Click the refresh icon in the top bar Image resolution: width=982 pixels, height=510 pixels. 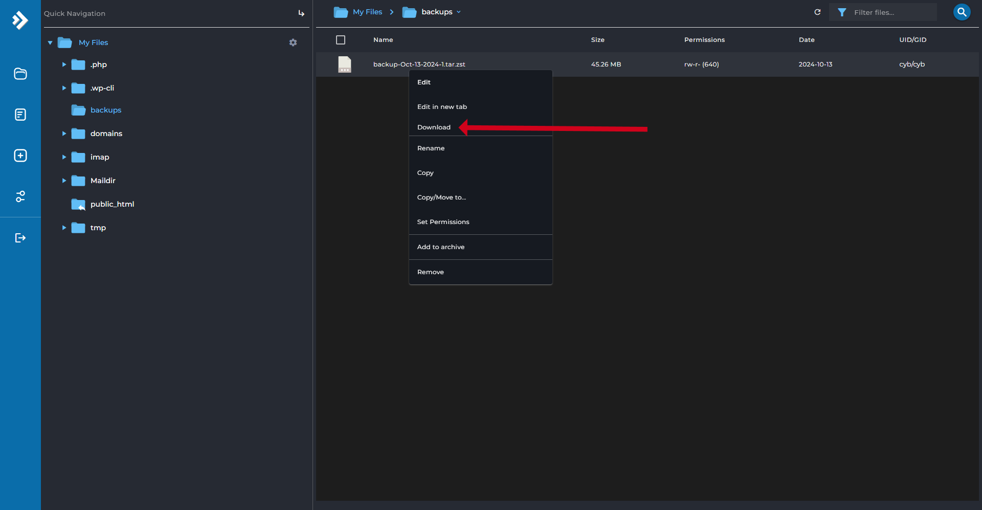[817, 12]
